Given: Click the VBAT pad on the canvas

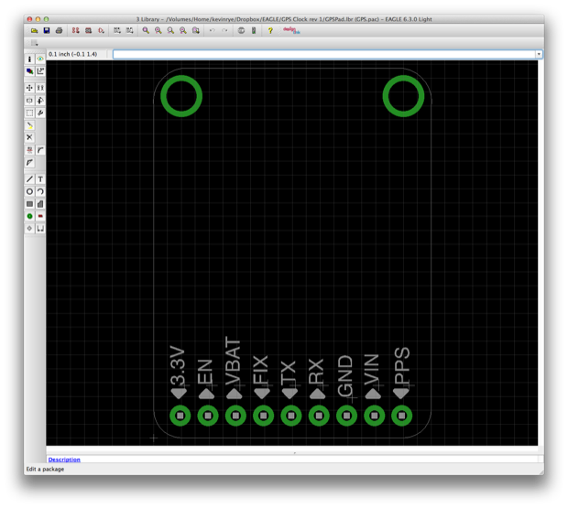Looking at the screenshot, I should [235, 416].
